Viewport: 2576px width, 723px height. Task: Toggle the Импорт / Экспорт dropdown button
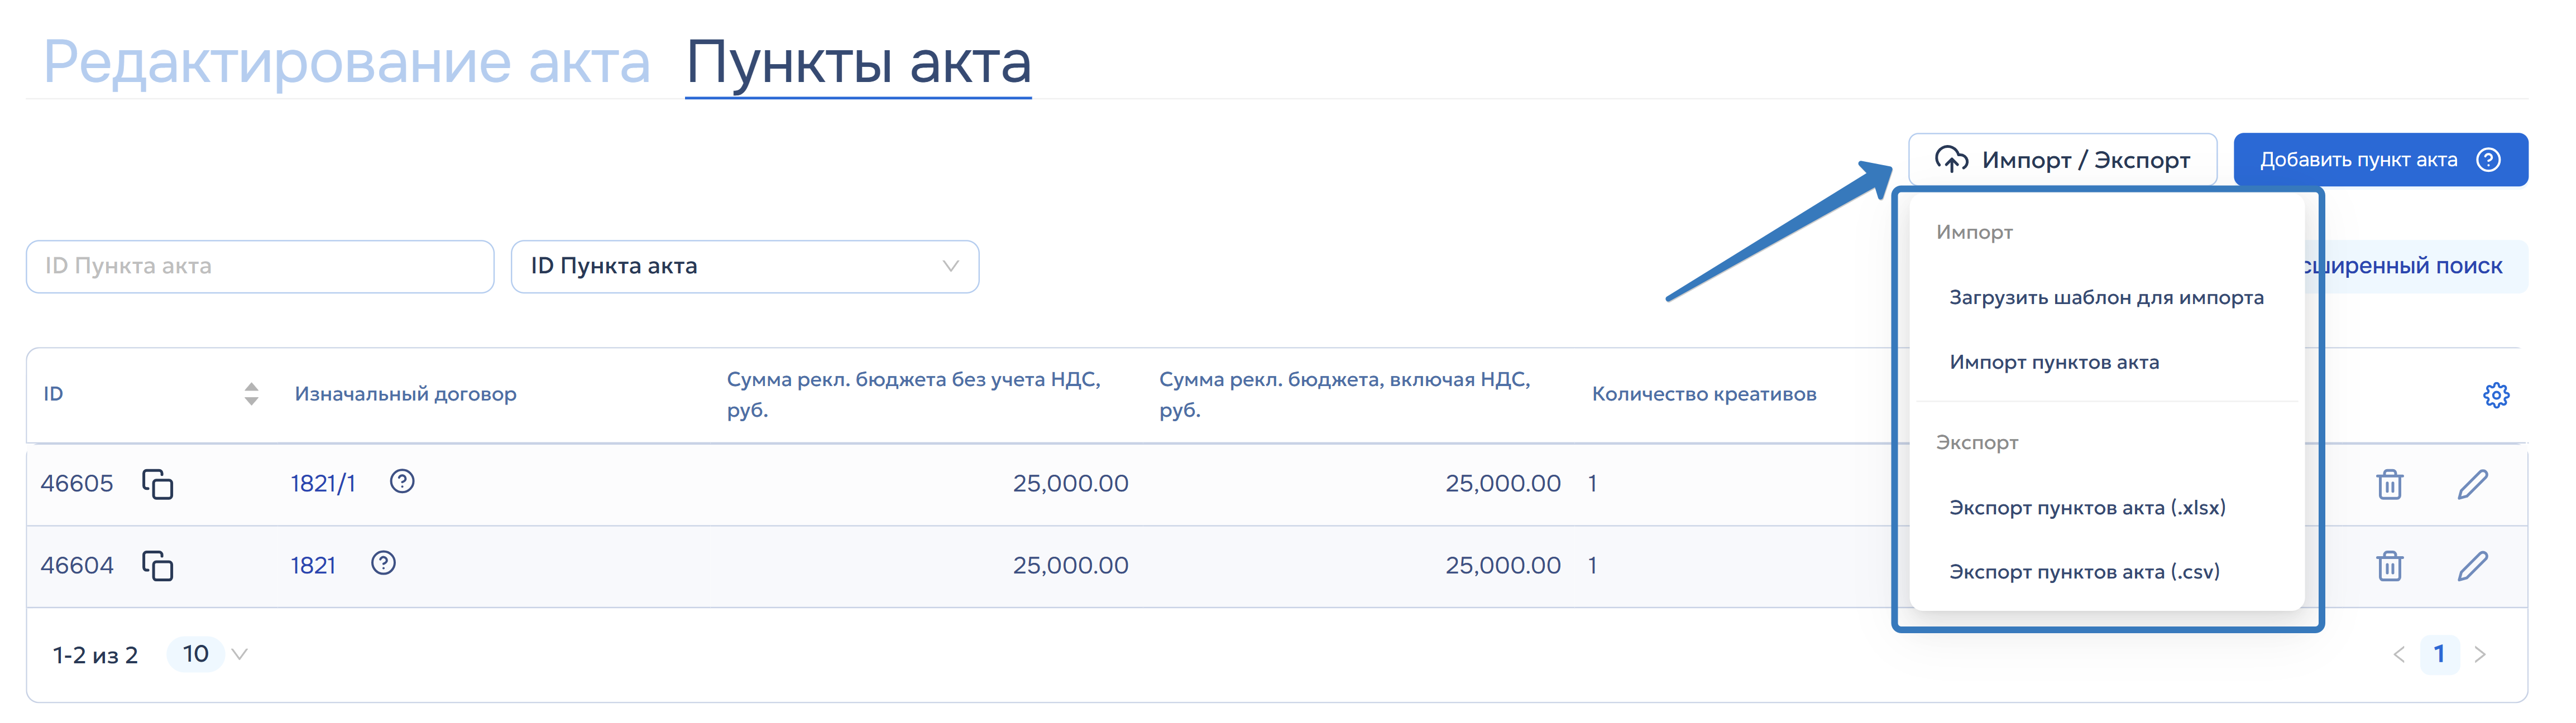(2062, 160)
